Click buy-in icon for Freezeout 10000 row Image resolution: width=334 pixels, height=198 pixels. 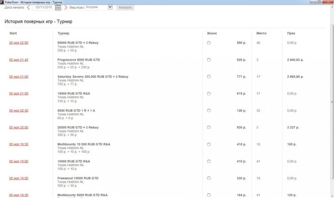coord(209,178)
